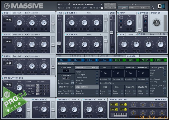
Task: Open the OSC1 Squ-Swl wavetable dropdown
Action: click(18, 13)
